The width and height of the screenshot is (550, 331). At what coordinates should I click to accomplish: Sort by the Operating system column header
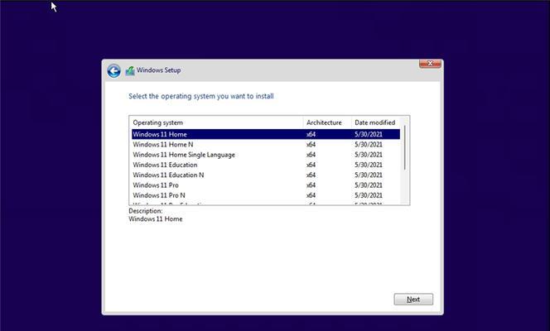pyautogui.click(x=216, y=122)
